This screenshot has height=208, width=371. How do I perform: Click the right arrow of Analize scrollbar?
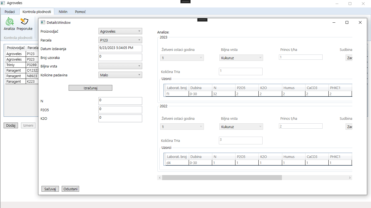coord(350,178)
